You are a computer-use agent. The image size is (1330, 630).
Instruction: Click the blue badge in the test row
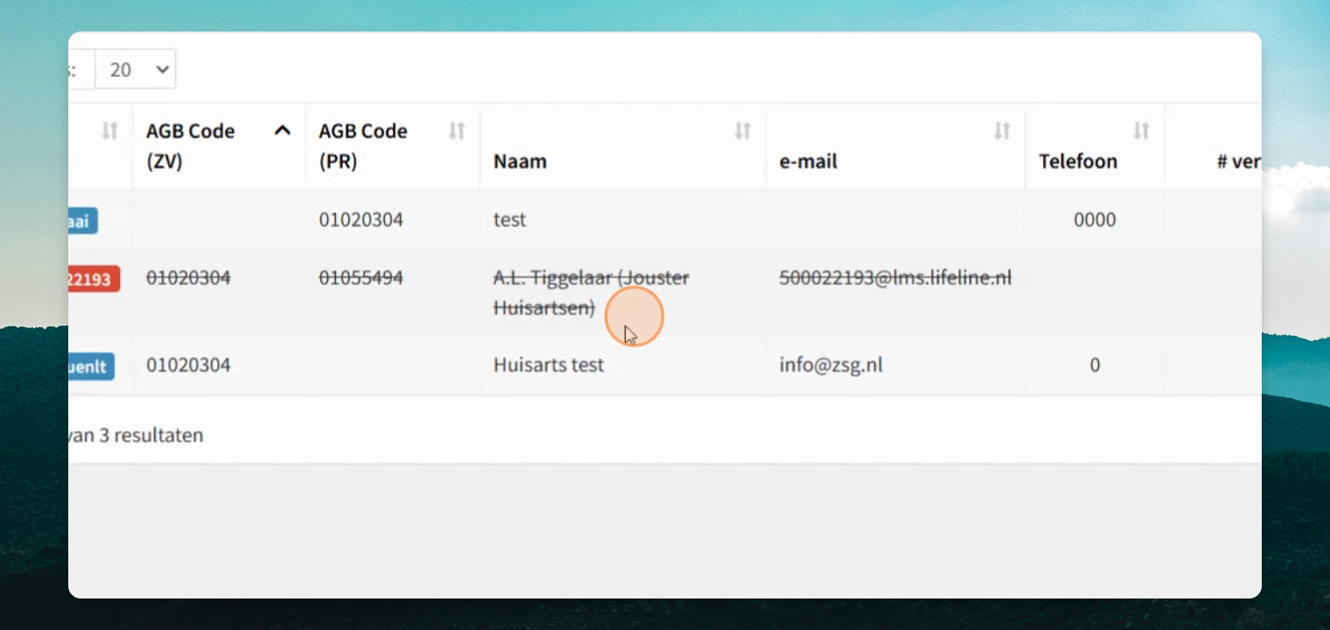pyautogui.click(x=83, y=220)
